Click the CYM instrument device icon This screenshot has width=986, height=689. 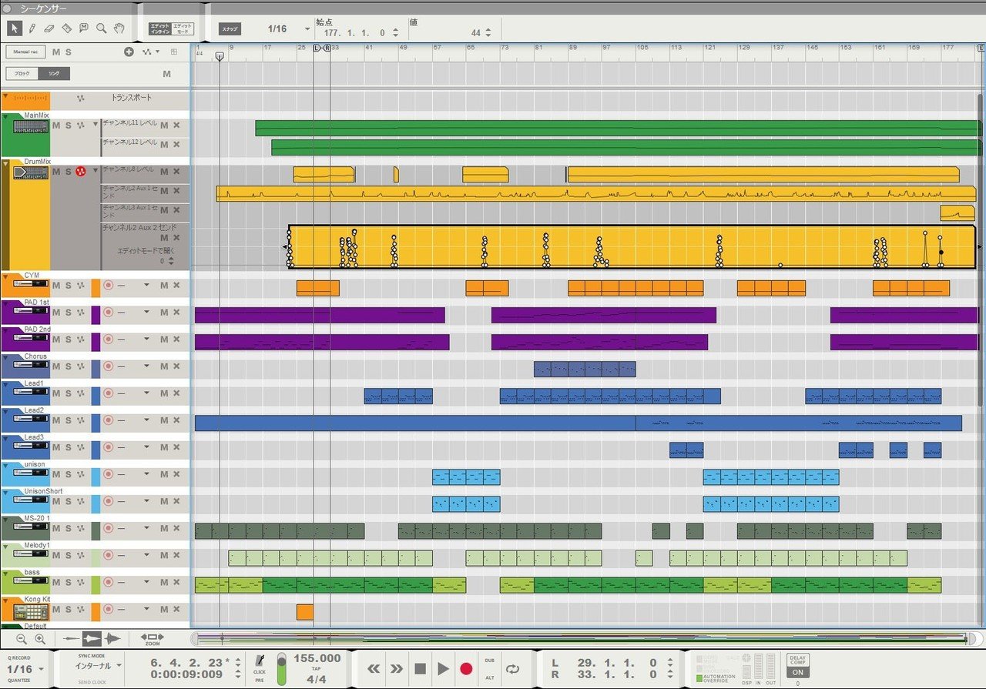click(32, 285)
